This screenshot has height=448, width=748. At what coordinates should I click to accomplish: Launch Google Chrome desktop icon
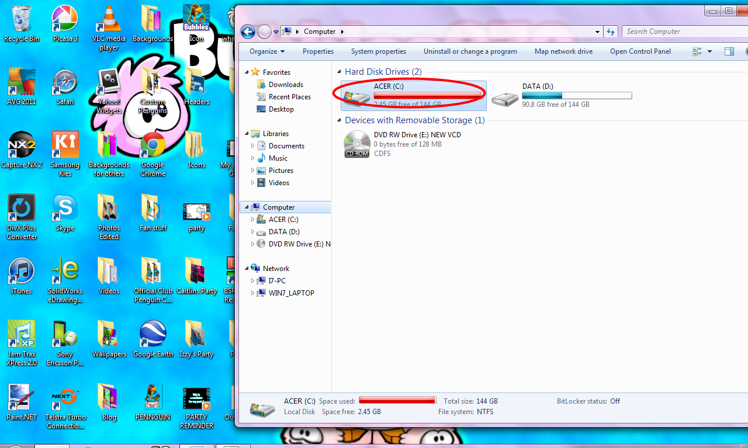point(153,154)
